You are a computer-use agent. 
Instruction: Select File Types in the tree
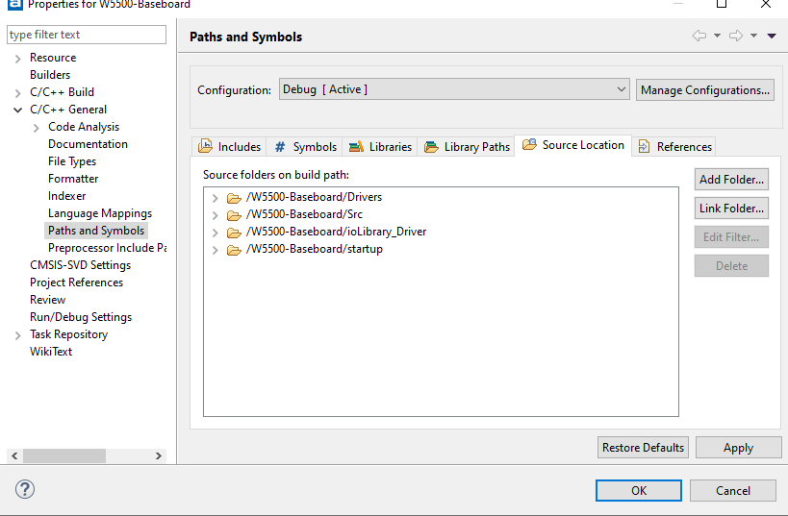[72, 161]
